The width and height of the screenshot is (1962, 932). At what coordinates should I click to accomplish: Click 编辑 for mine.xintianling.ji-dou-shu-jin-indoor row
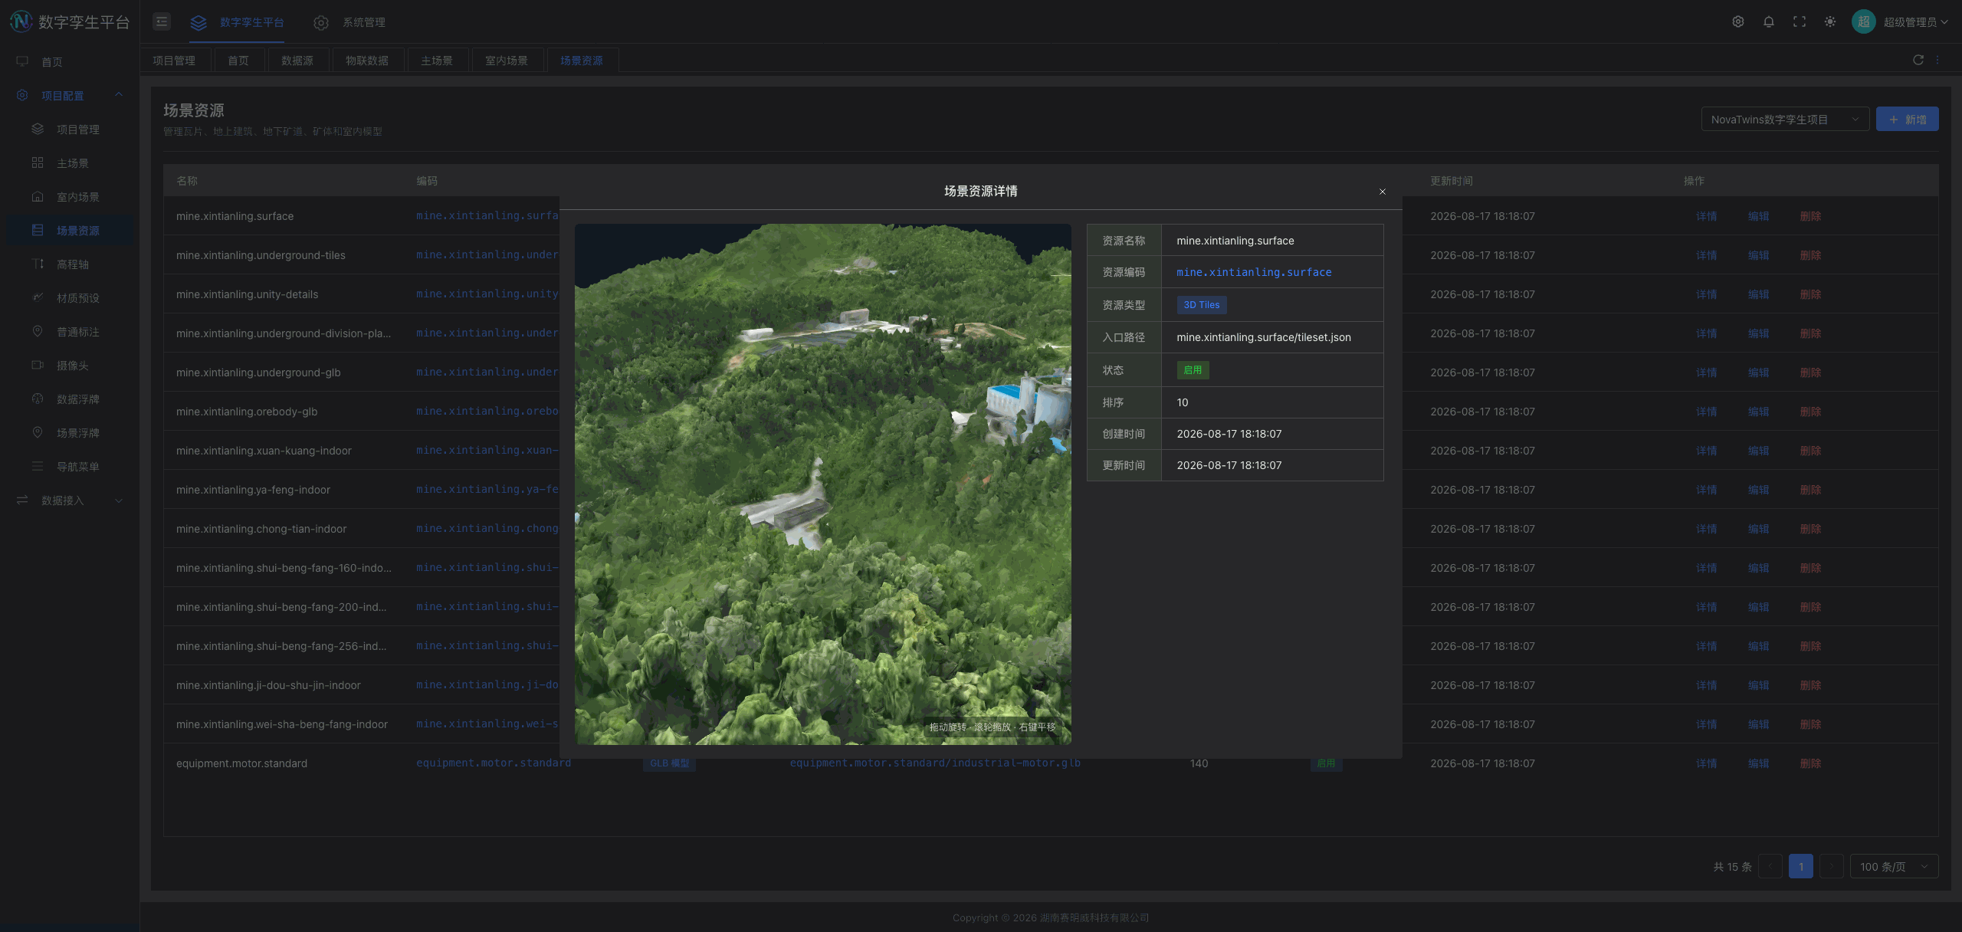[x=1758, y=685]
